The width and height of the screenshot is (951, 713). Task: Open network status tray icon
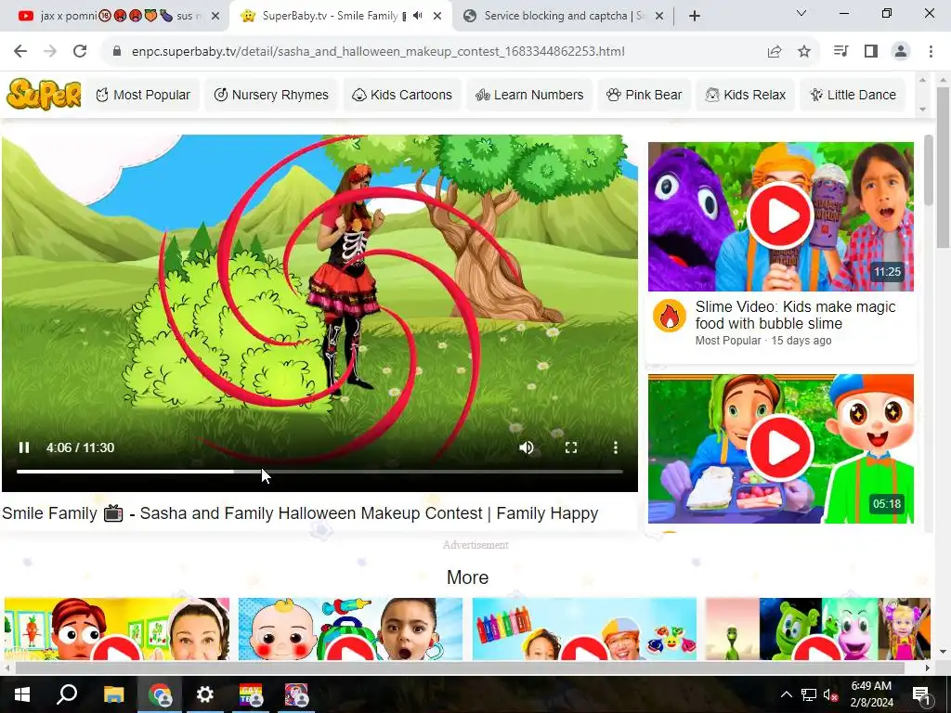[809, 694]
